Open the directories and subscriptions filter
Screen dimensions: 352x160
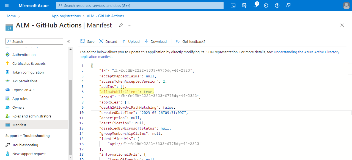pyautogui.click(x=244, y=5)
